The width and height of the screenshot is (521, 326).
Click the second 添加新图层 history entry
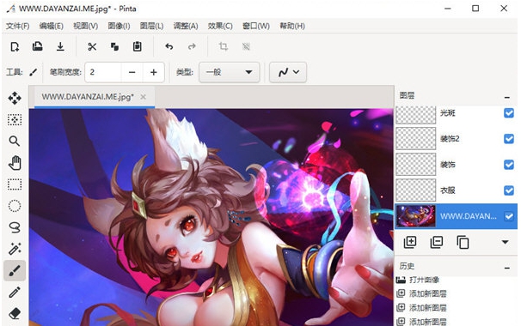point(421,307)
